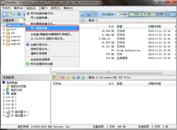
Task: Select 我的ISO文档 in local tree
Action: click(18, 86)
